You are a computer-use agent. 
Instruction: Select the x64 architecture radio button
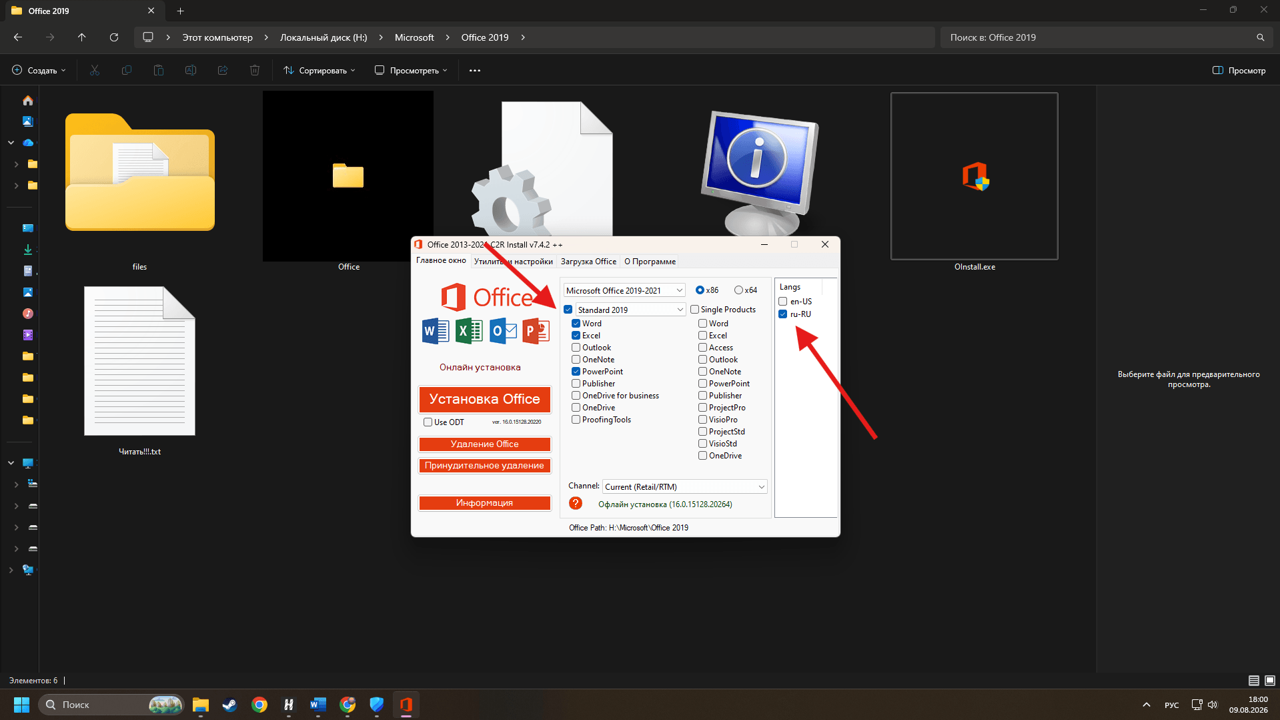(738, 290)
